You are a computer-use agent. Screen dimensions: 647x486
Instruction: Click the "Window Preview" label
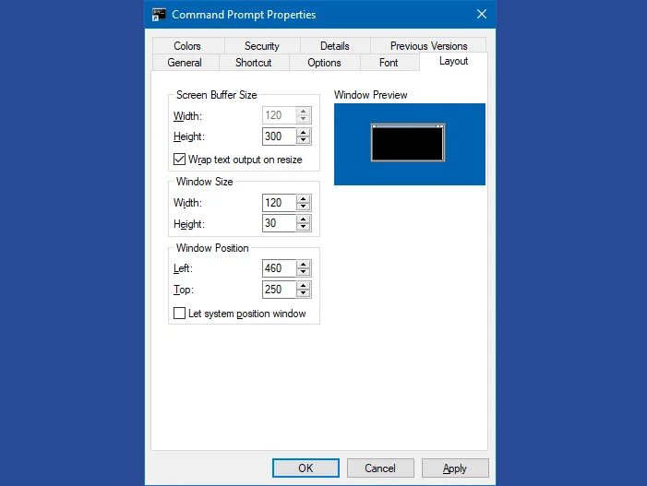pyautogui.click(x=370, y=95)
